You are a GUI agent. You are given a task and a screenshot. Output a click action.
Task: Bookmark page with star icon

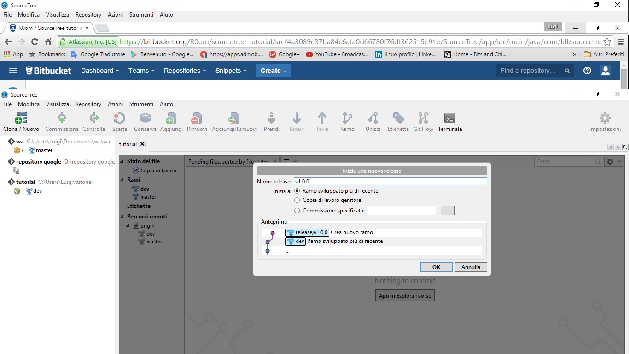607,41
